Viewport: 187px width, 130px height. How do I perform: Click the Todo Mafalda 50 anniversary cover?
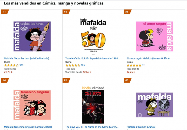tap(93, 34)
